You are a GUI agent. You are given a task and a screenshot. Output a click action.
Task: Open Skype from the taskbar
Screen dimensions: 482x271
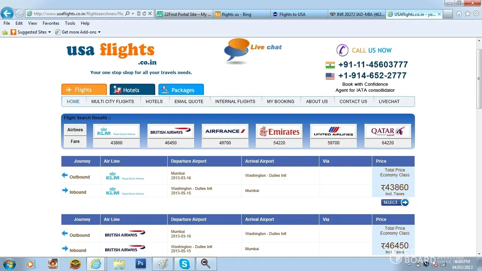click(x=184, y=264)
